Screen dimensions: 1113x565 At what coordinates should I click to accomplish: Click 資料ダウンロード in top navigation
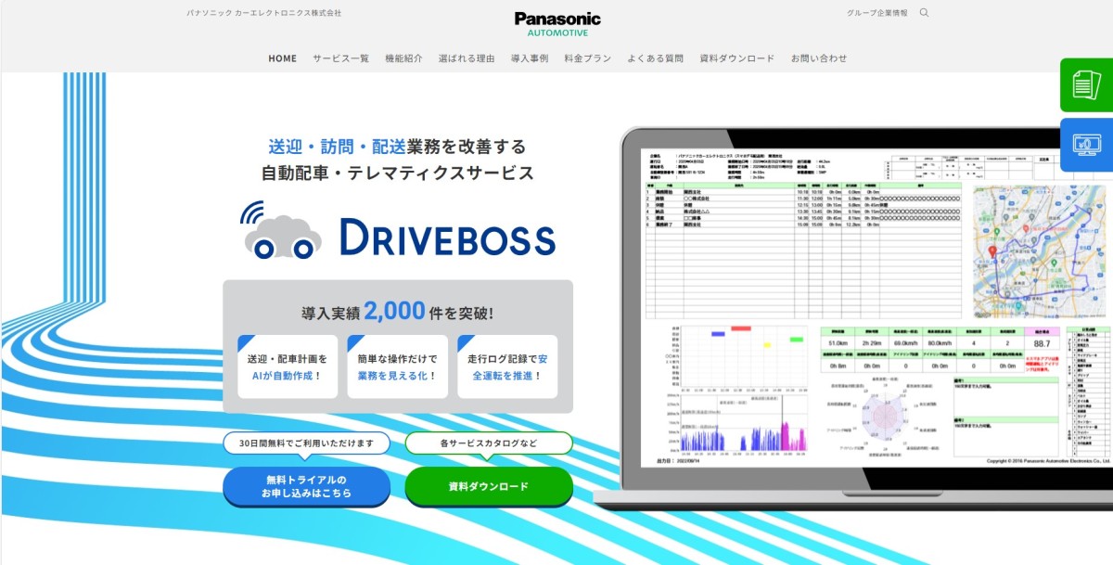pos(737,58)
